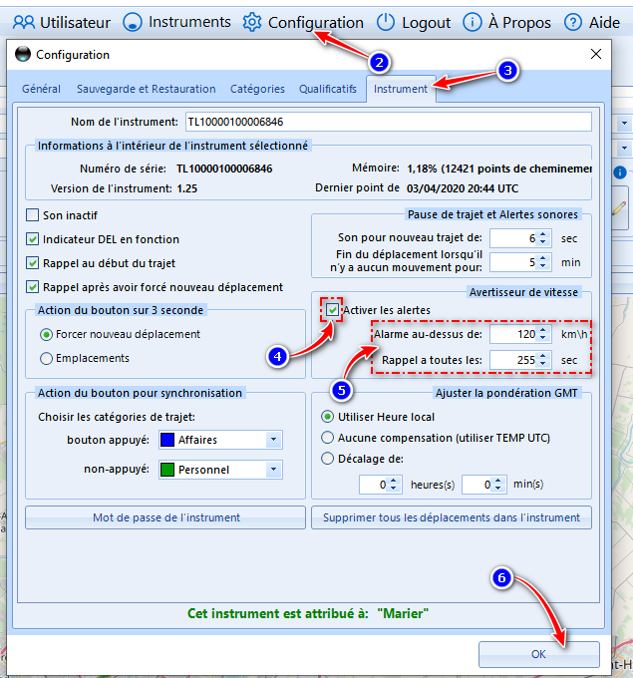Click the Utilisateur users icon
Viewport: 633px width, 678px height.
(24, 22)
